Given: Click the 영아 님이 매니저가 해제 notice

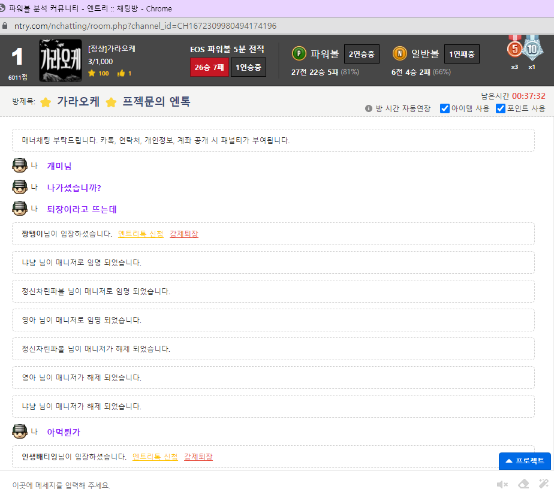Looking at the screenshot, I should point(273,378).
